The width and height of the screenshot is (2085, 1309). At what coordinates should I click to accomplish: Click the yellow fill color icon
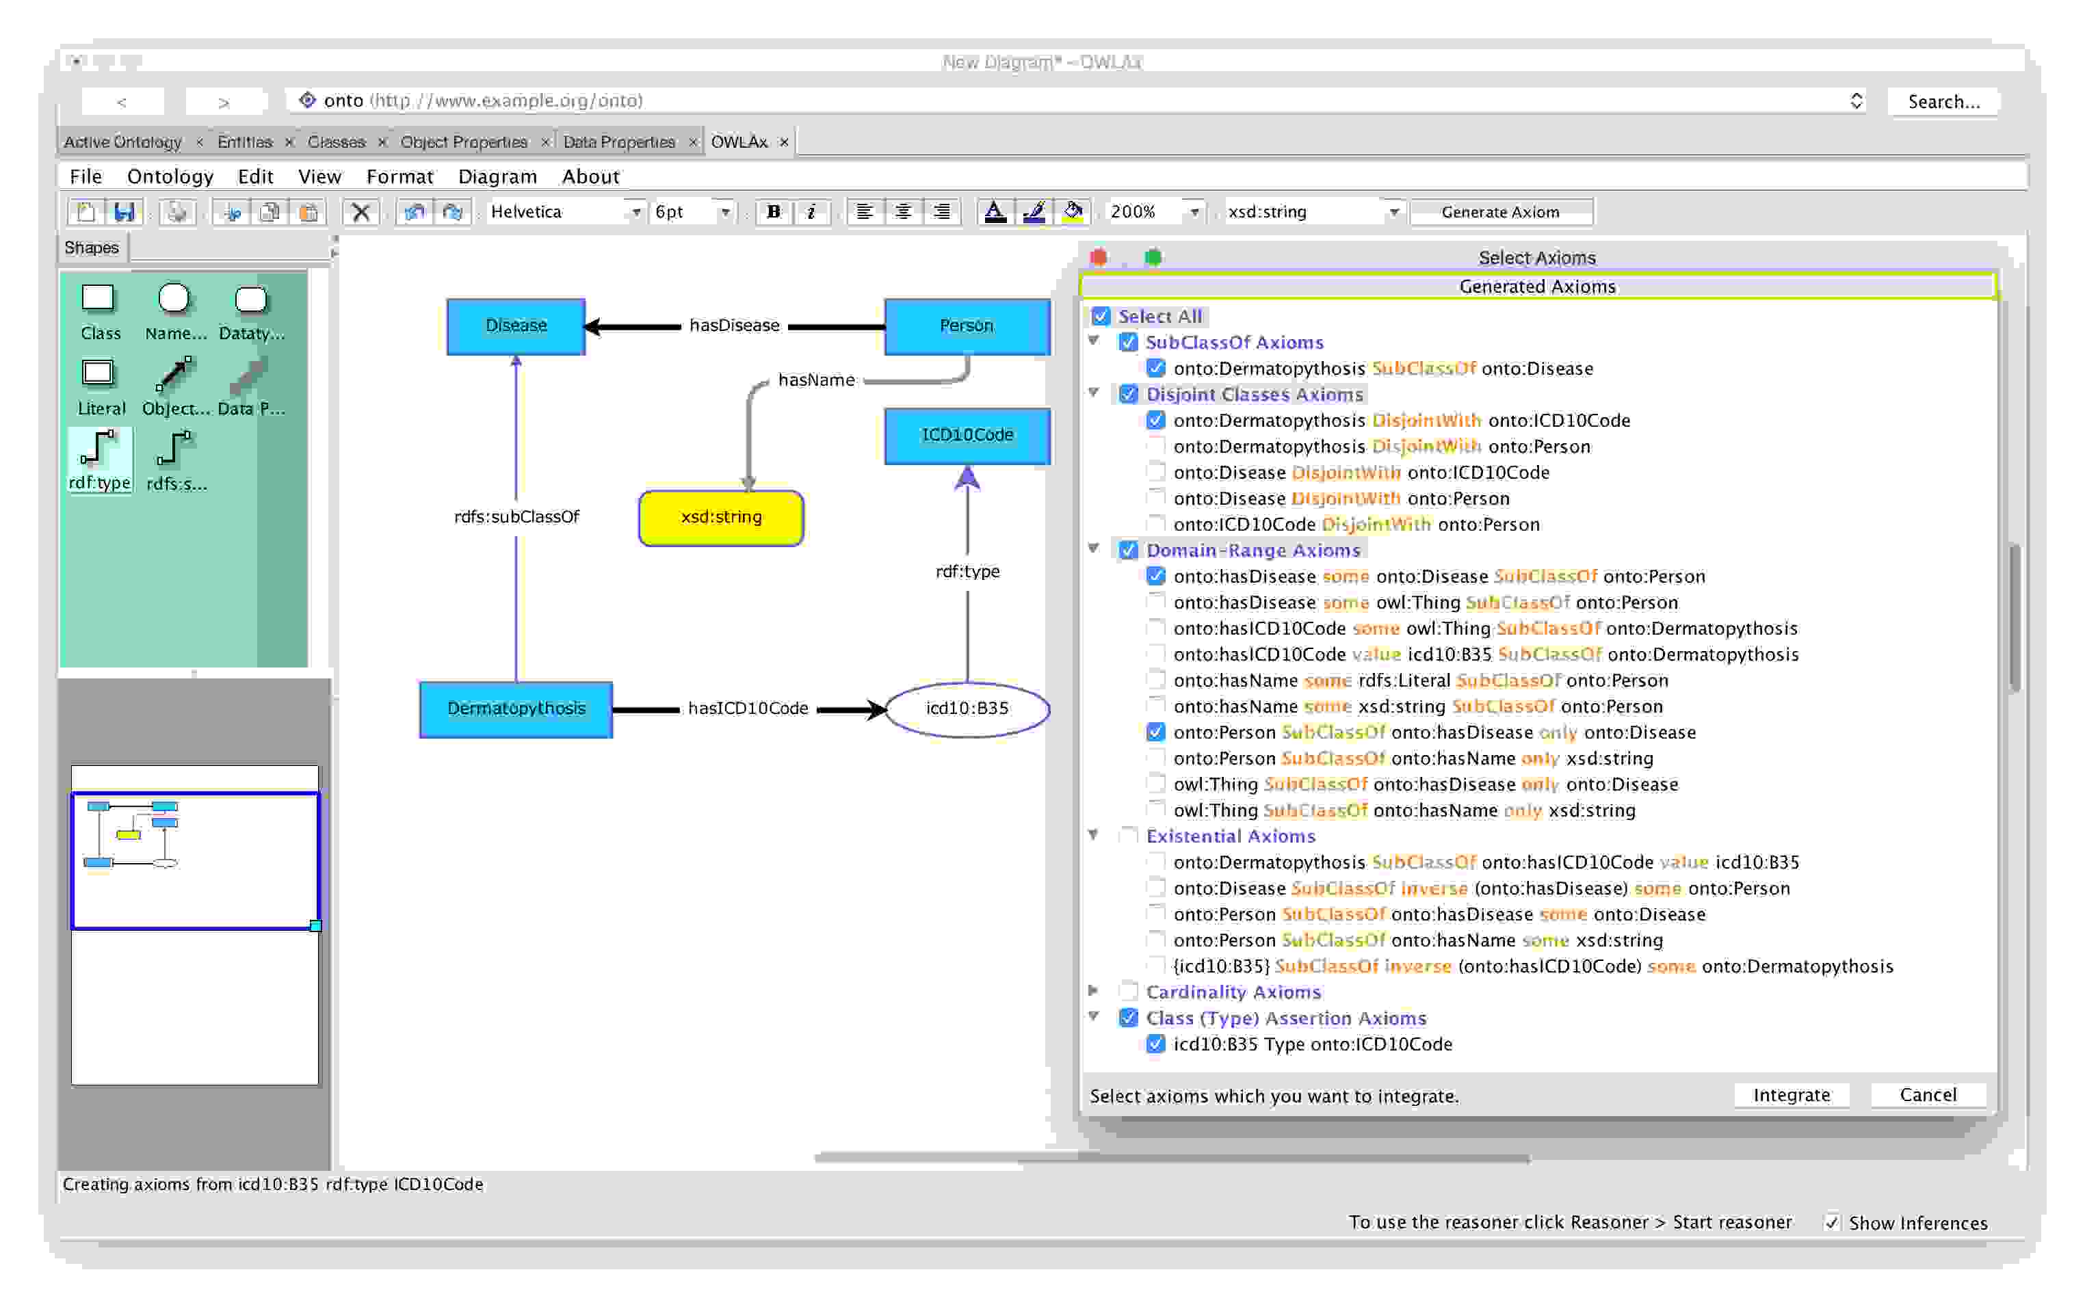[1073, 212]
